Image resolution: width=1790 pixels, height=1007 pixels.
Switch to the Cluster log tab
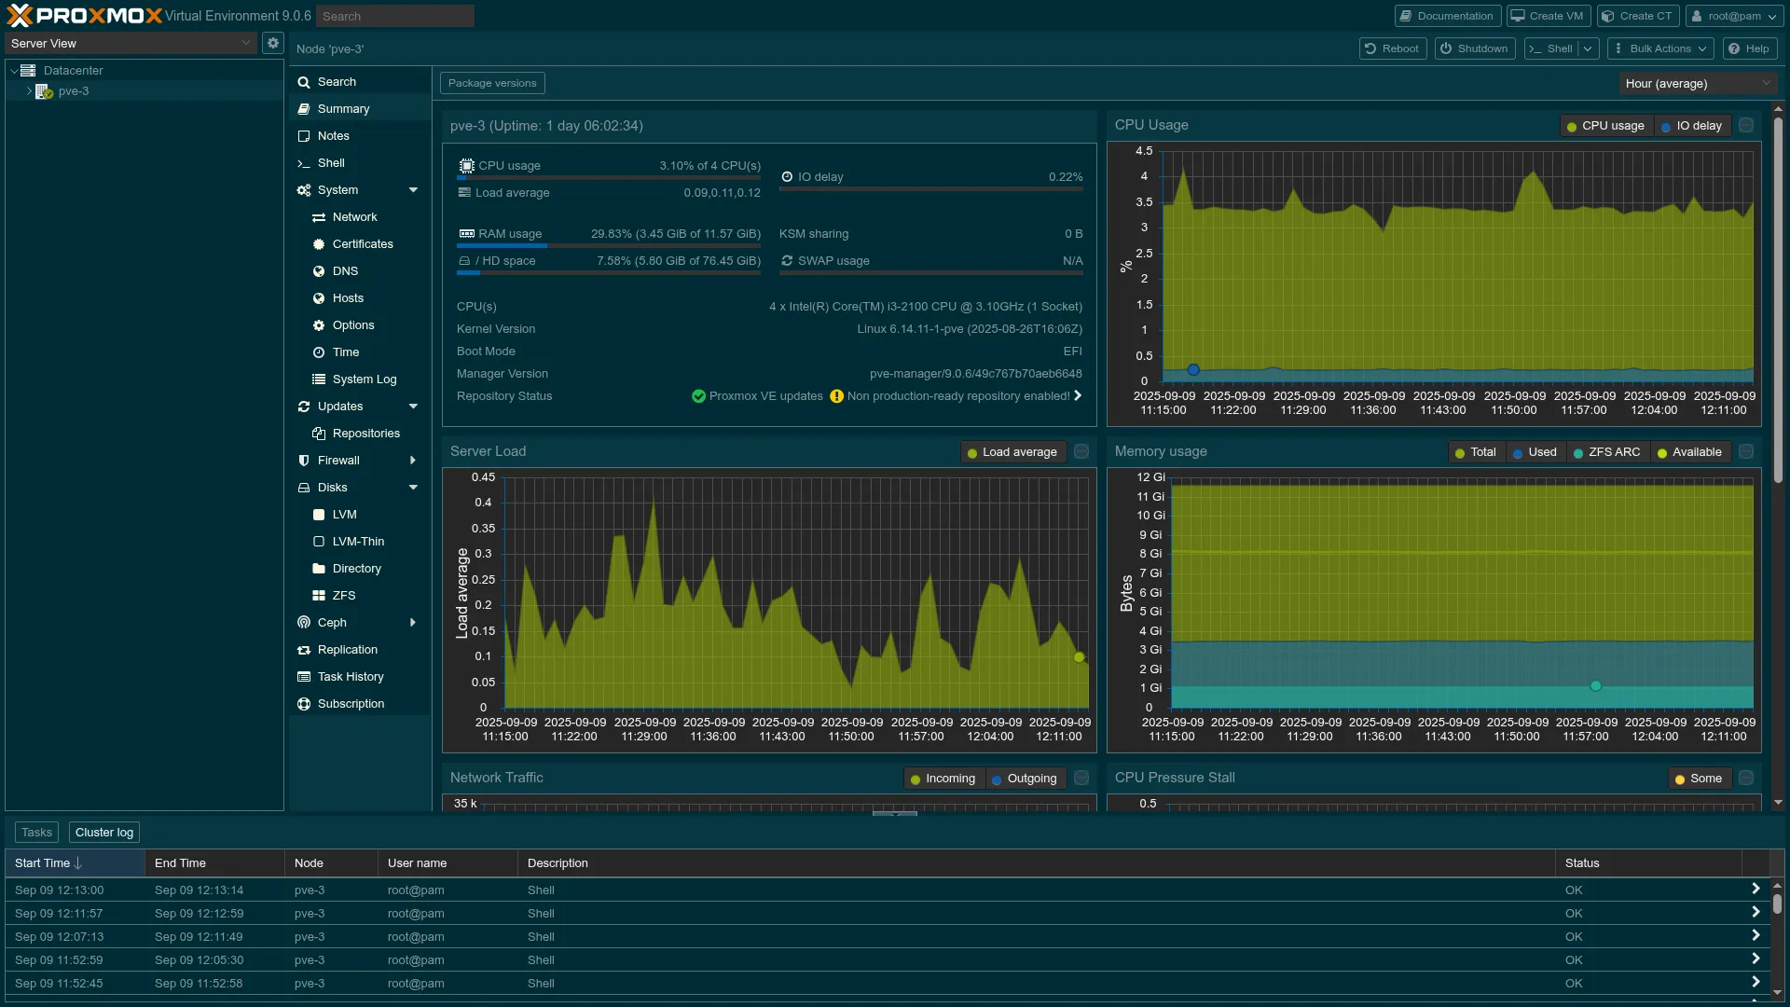tap(104, 833)
